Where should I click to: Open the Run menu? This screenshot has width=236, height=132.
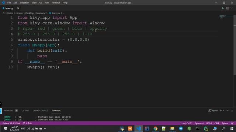[47, 3]
